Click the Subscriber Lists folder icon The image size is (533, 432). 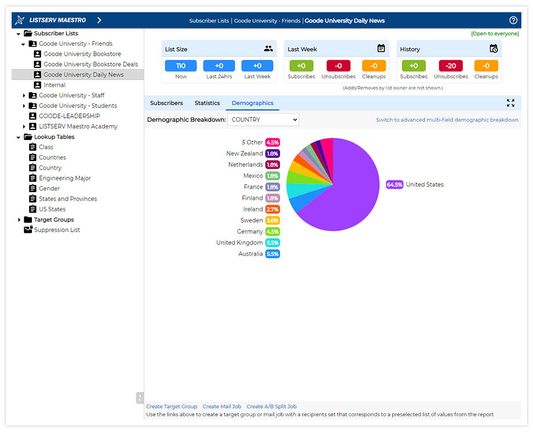28,33
